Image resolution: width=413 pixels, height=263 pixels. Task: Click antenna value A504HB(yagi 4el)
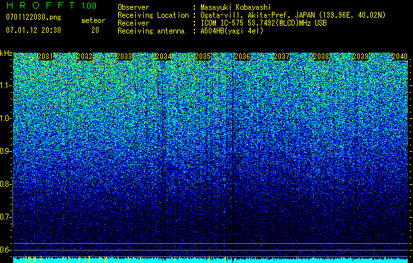click(x=232, y=31)
